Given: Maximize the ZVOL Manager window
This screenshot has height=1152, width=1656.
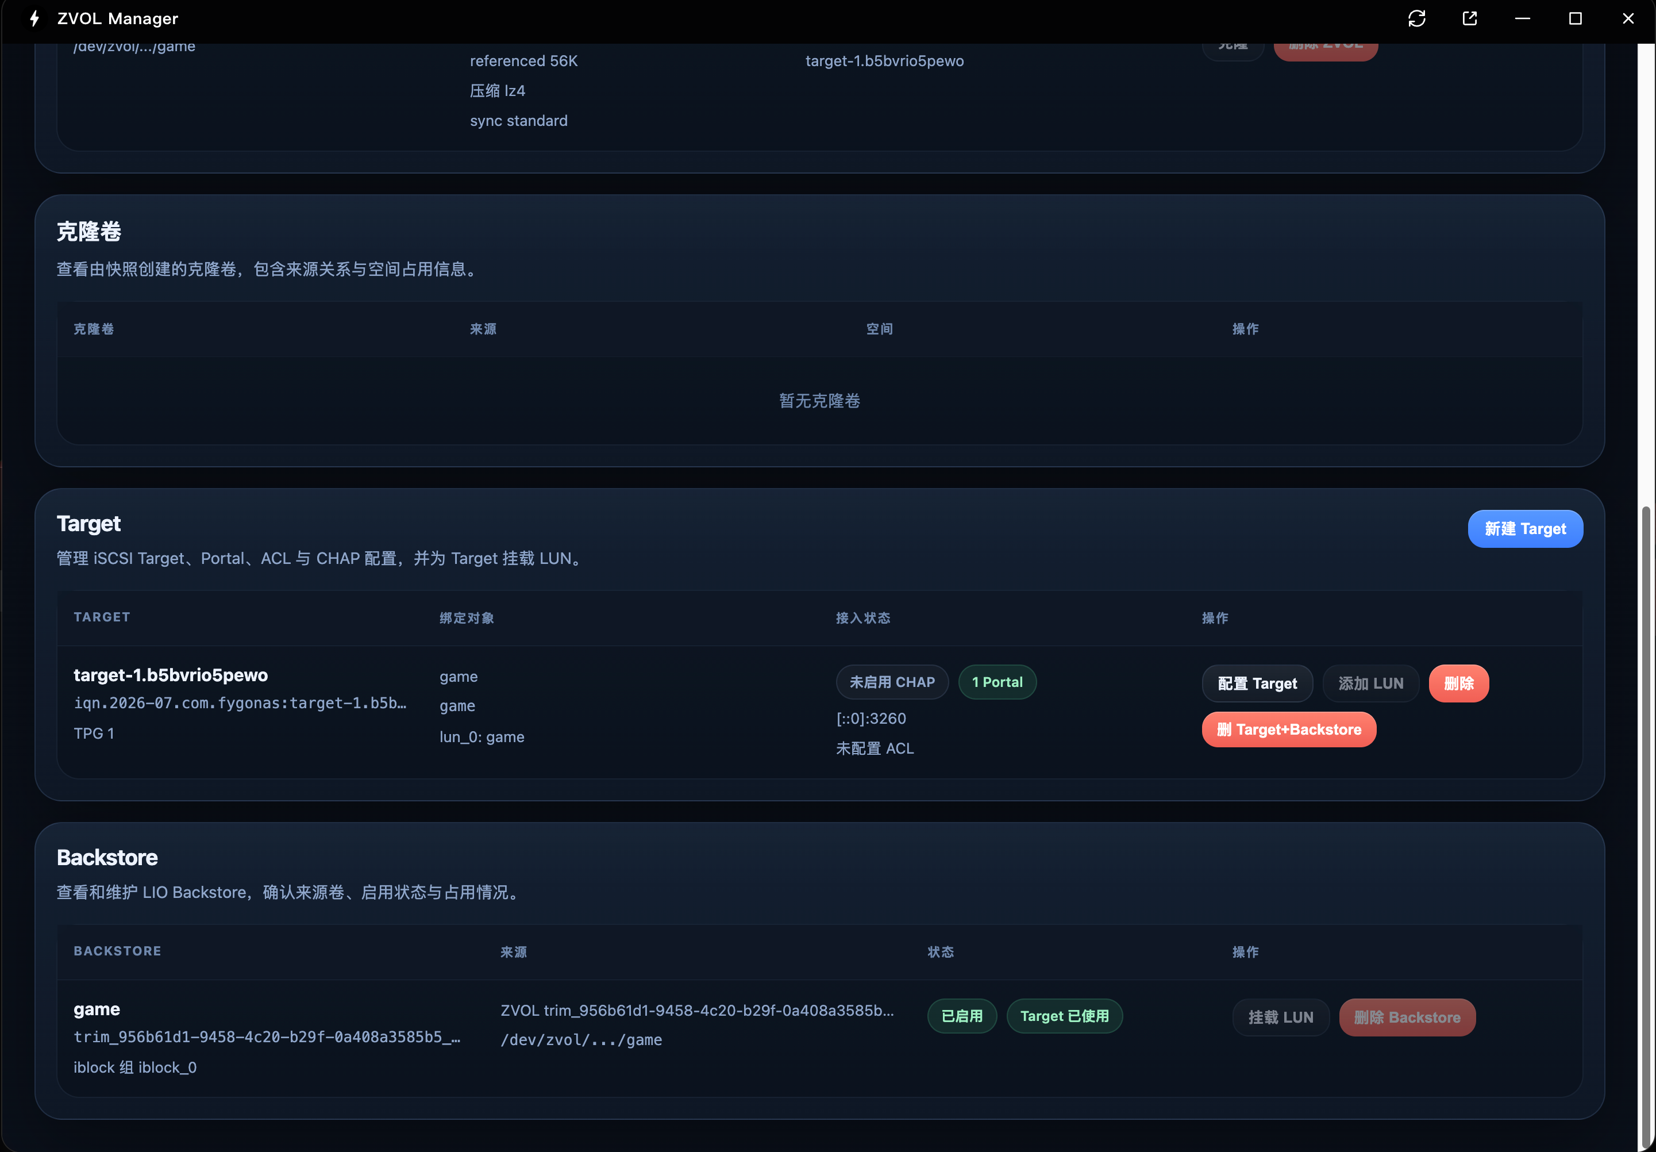Looking at the screenshot, I should [x=1575, y=19].
